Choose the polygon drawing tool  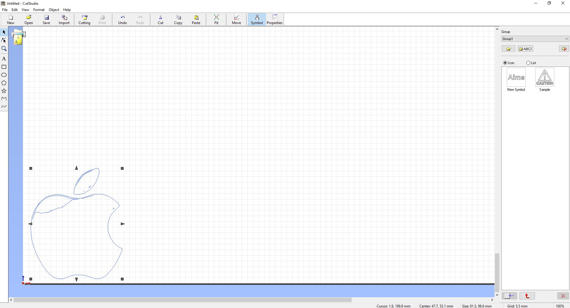(x=4, y=83)
